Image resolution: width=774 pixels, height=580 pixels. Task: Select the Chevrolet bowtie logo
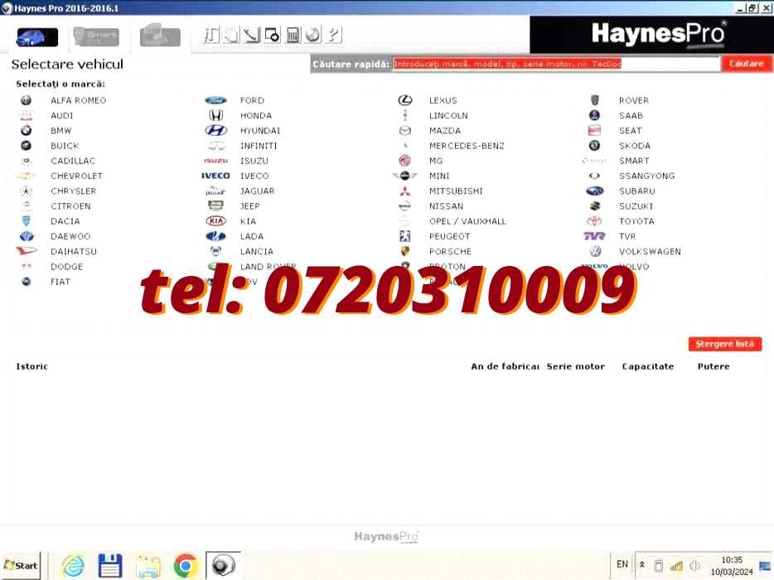pos(27,176)
